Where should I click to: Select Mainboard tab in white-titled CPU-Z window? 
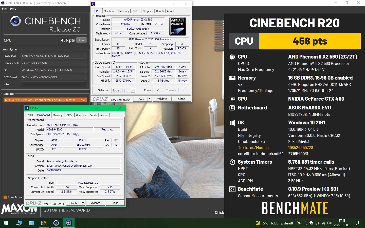point(110,11)
